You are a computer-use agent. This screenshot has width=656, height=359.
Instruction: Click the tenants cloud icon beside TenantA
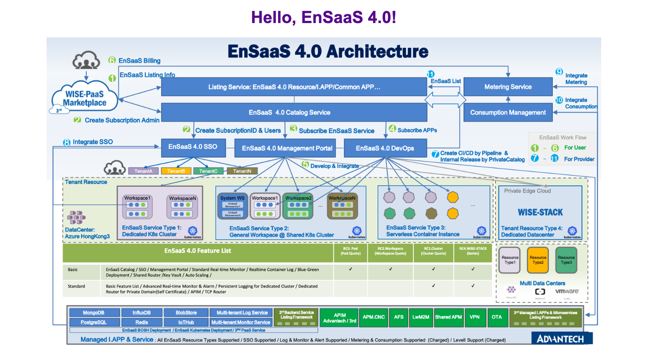(115, 168)
